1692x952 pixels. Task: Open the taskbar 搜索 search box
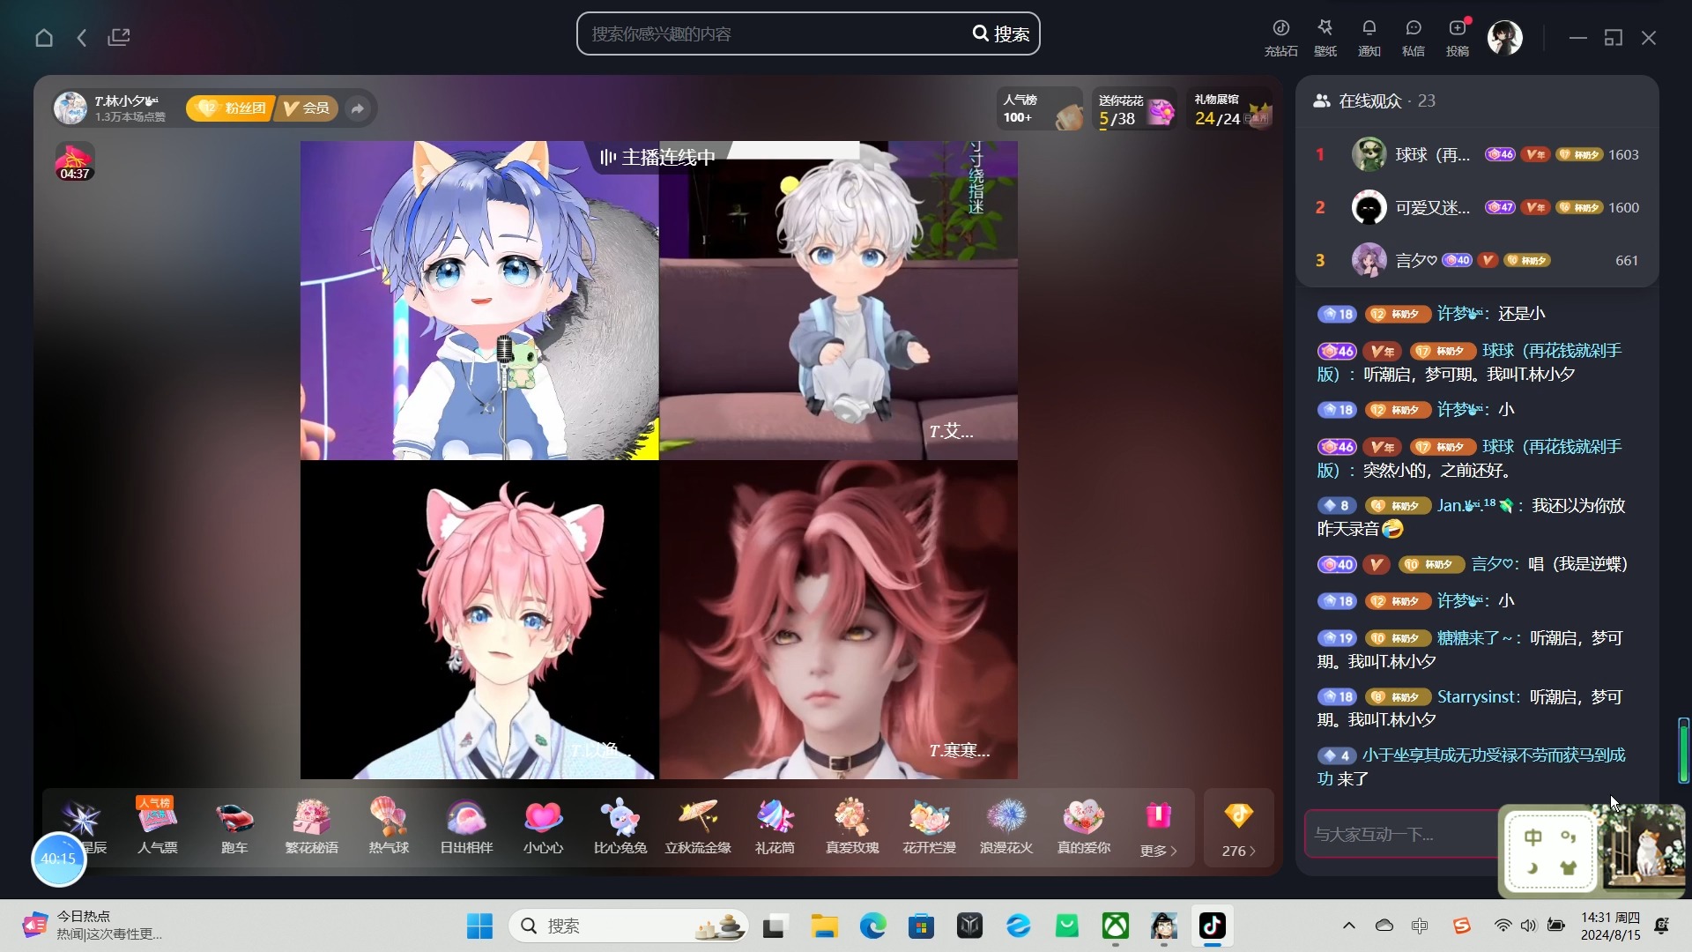tap(628, 926)
